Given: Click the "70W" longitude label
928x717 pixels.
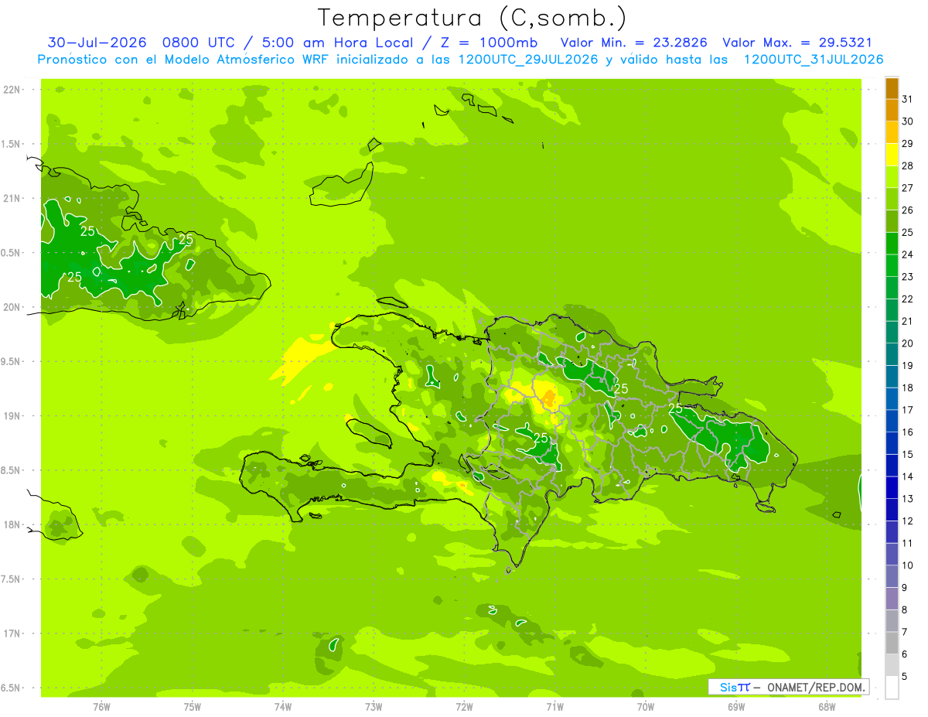Looking at the screenshot, I should (x=645, y=707).
